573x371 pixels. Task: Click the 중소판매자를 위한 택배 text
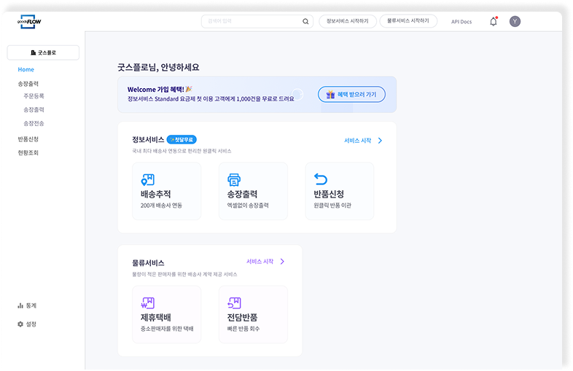click(167, 329)
